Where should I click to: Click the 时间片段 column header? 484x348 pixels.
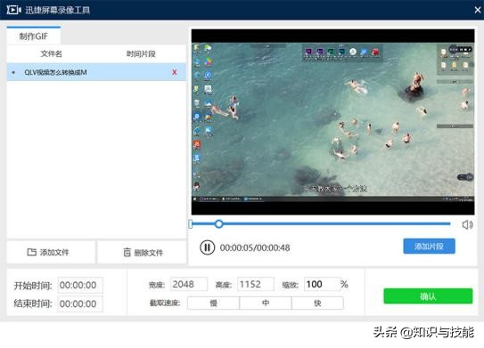pyautogui.click(x=141, y=53)
